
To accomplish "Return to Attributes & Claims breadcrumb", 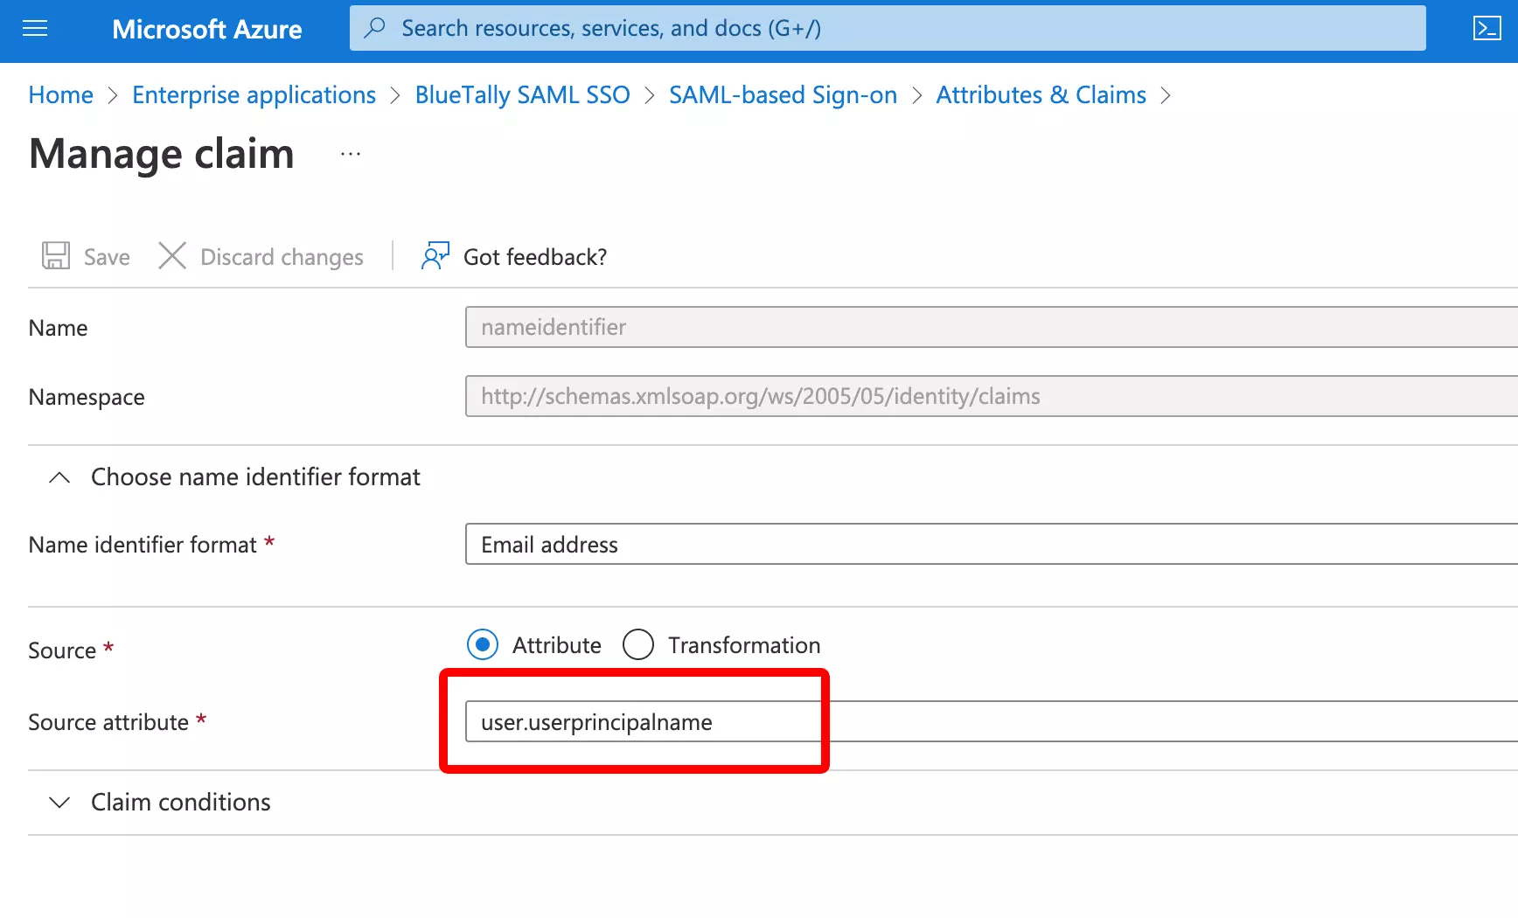I will 1041,94.
